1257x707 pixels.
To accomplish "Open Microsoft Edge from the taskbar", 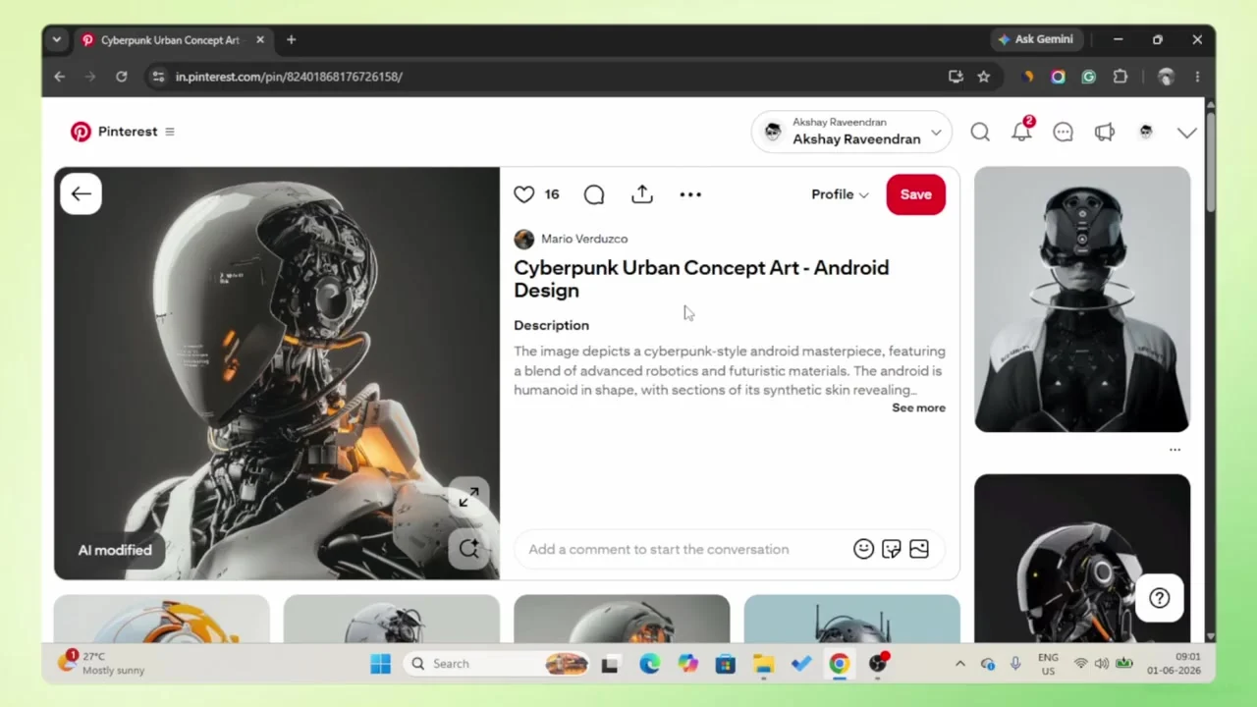I will (x=650, y=664).
